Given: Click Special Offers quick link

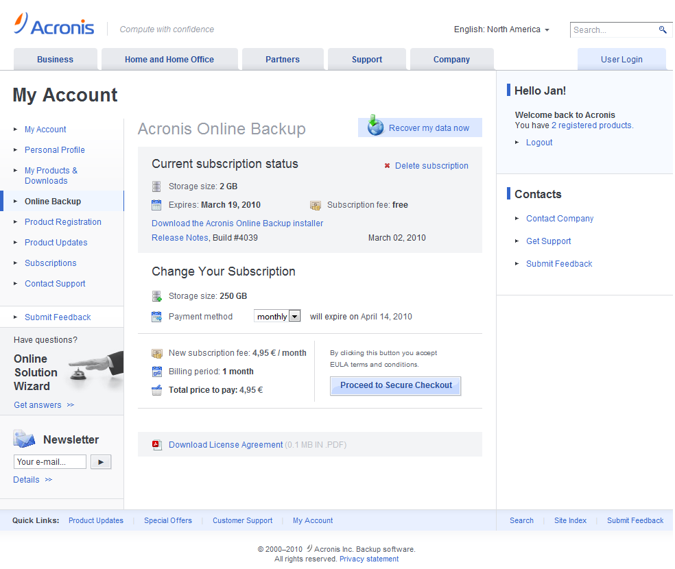Looking at the screenshot, I should (168, 520).
